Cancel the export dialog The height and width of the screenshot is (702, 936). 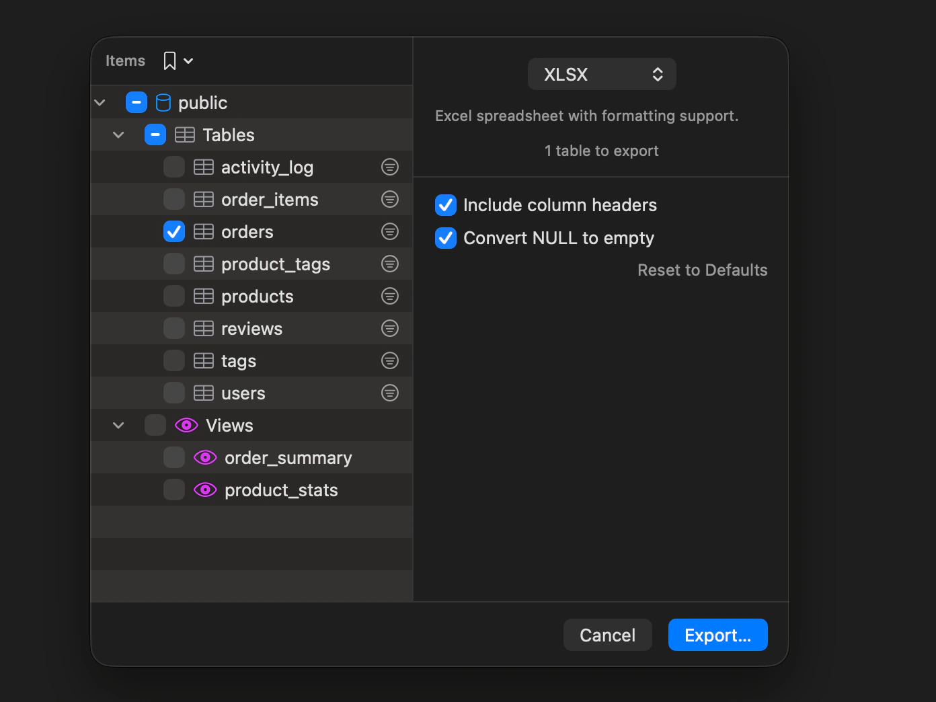pos(608,635)
